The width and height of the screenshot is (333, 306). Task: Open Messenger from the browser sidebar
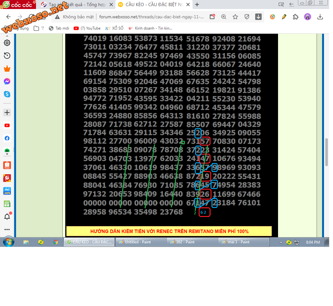coord(7,82)
